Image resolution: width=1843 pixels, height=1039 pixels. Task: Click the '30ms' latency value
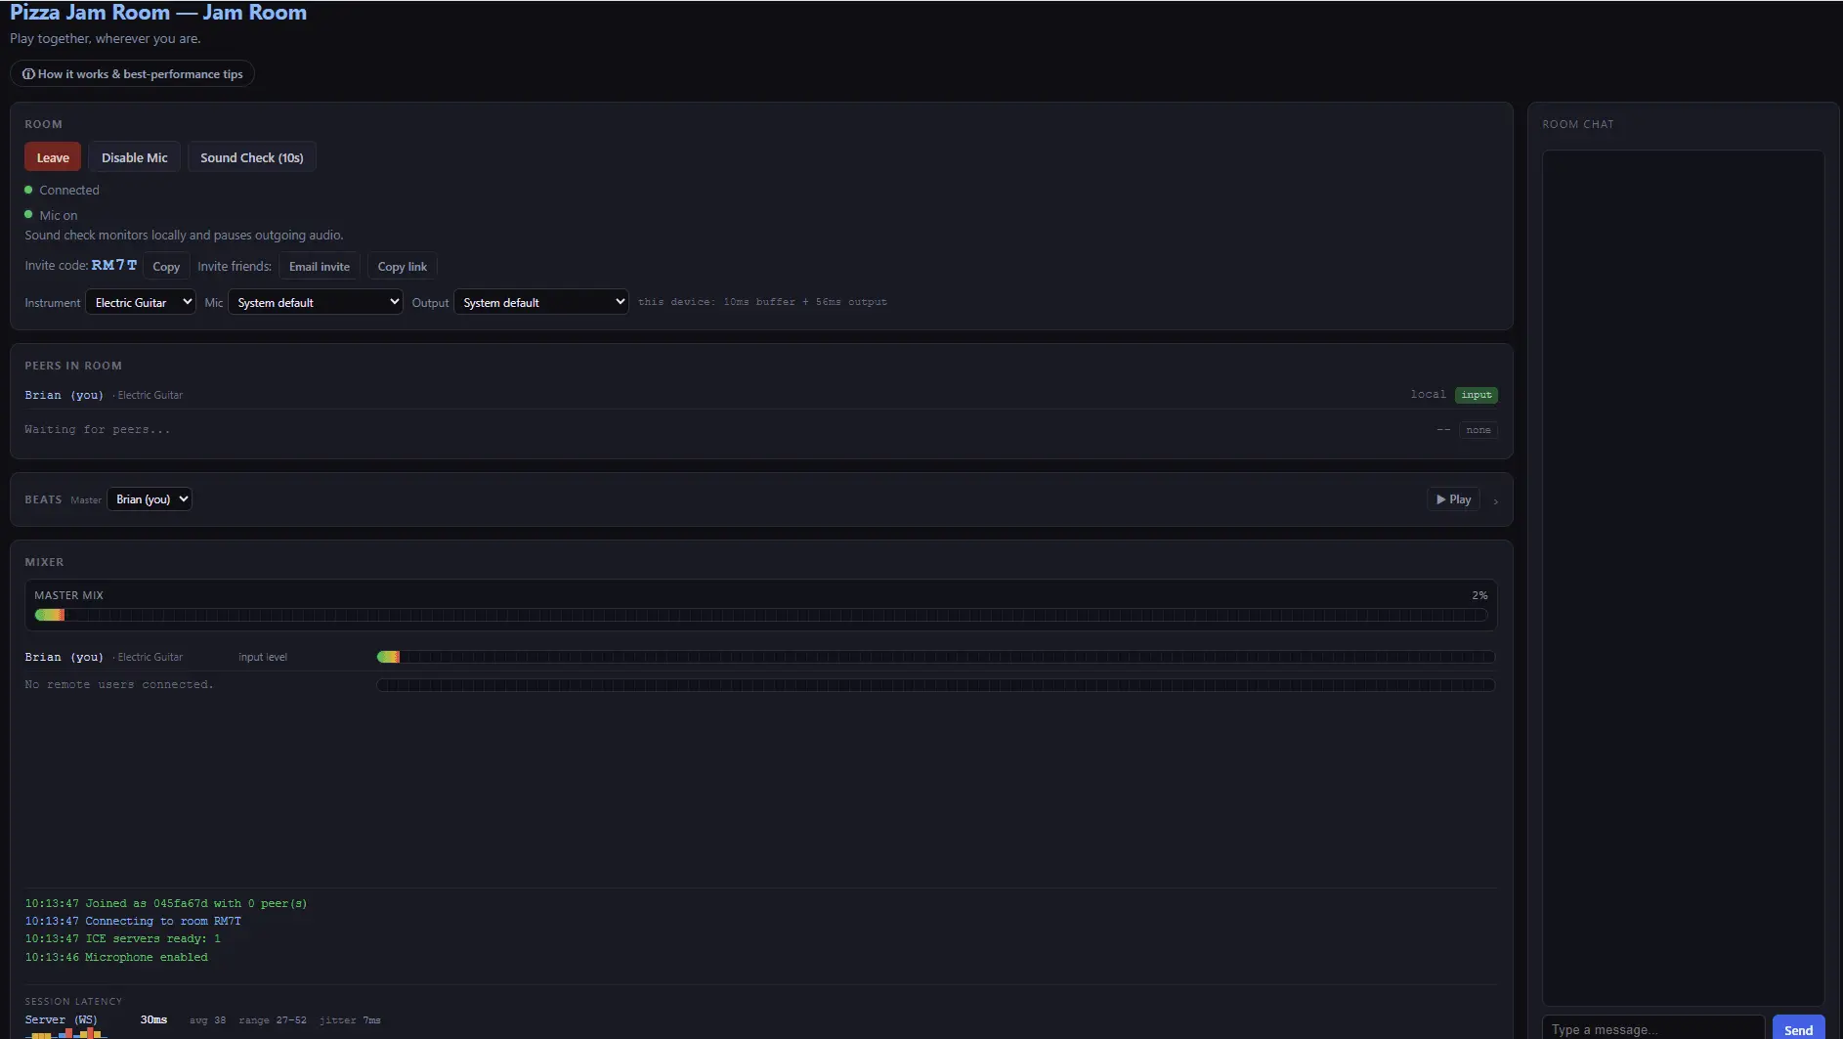coord(153,1019)
